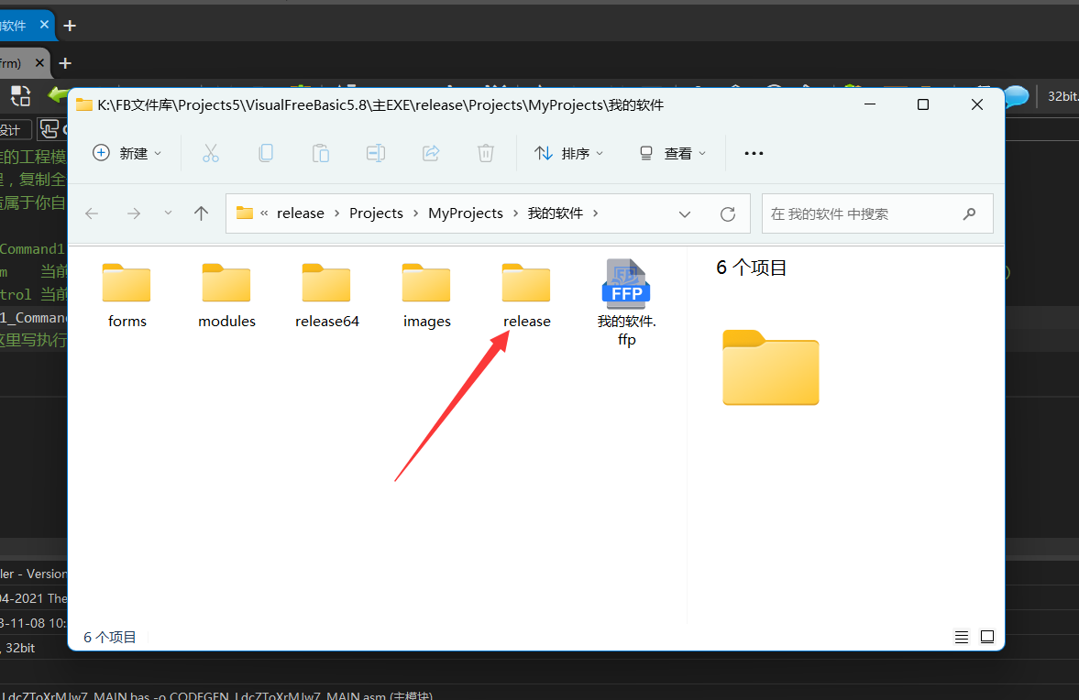This screenshot has height=700, width=1079.
Task: Click the Share icon in toolbar
Action: click(x=431, y=153)
